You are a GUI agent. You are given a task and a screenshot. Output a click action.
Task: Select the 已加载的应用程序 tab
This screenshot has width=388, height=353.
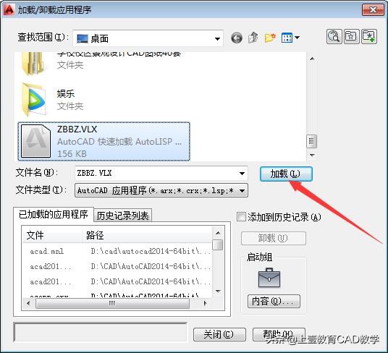54,214
